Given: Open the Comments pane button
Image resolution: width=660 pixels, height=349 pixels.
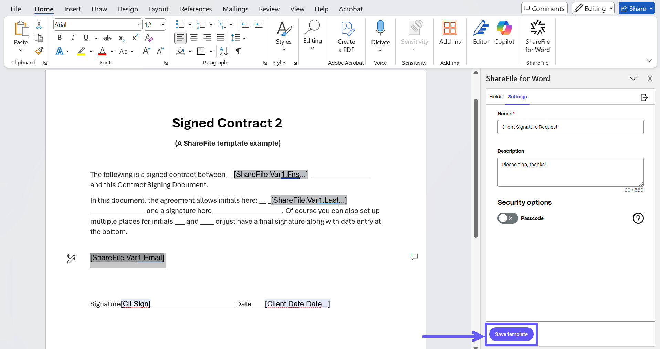Looking at the screenshot, I should (x=544, y=9).
